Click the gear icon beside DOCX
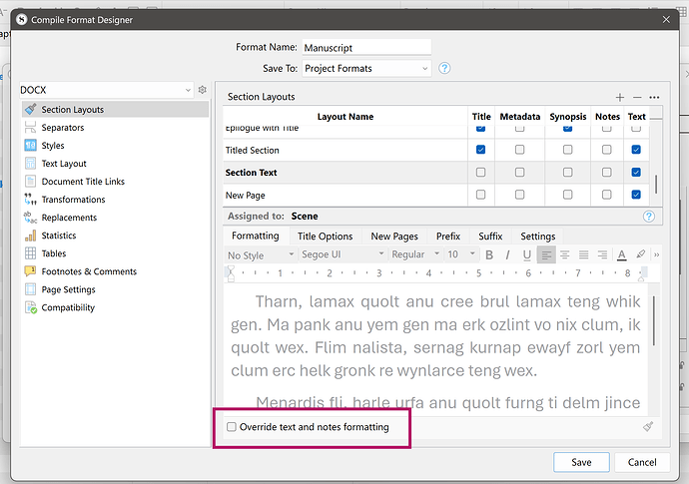Viewport: 689px width, 484px height. tap(202, 90)
